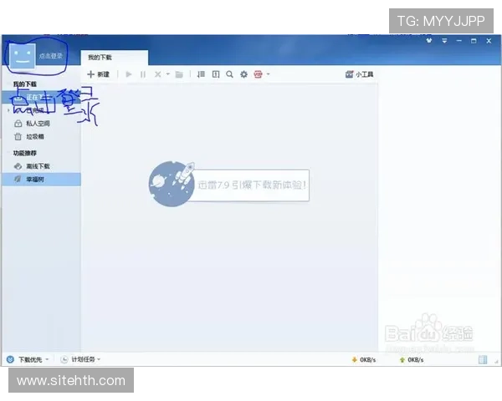Select the 我的下载 sidebar heading
The image size is (502, 401).
pyautogui.click(x=24, y=84)
